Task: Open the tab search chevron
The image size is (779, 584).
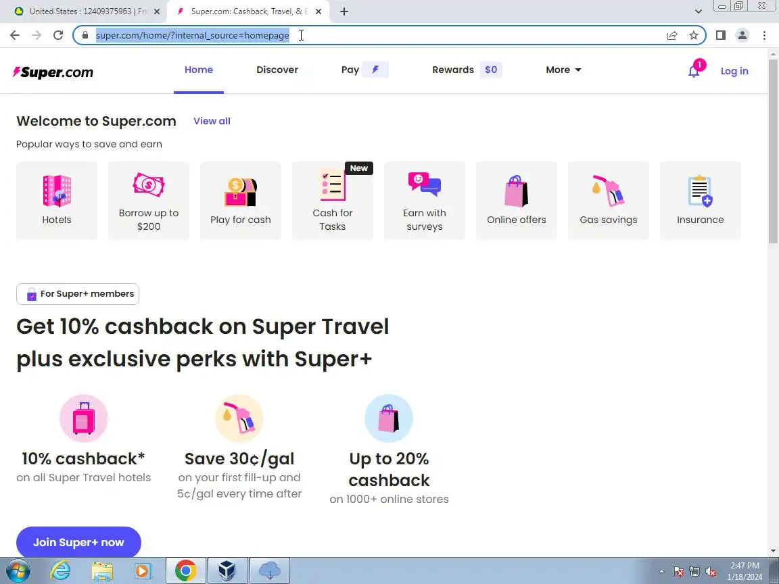Action: (698, 11)
